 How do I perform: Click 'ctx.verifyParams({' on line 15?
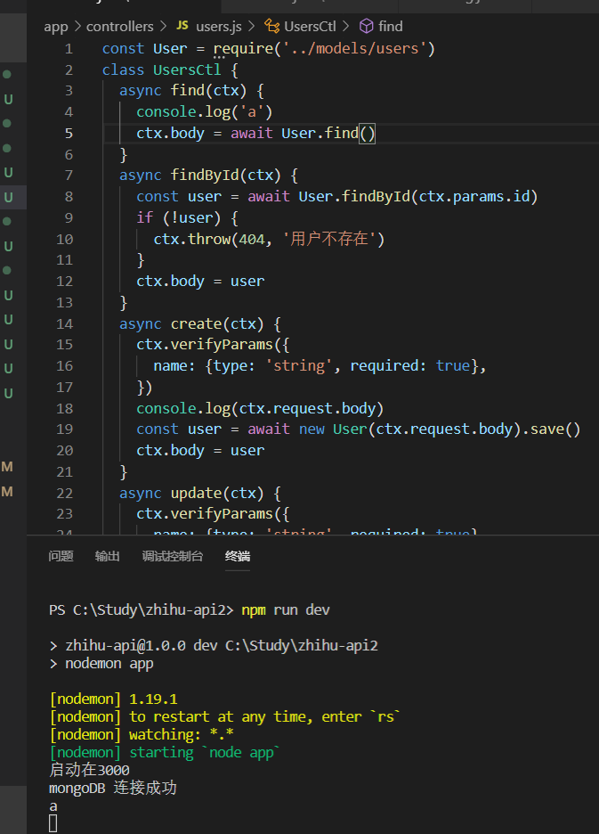tap(213, 345)
